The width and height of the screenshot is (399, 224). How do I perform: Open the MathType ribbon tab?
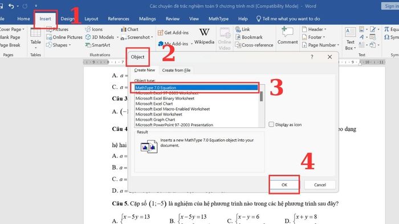[x=218, y=19]
